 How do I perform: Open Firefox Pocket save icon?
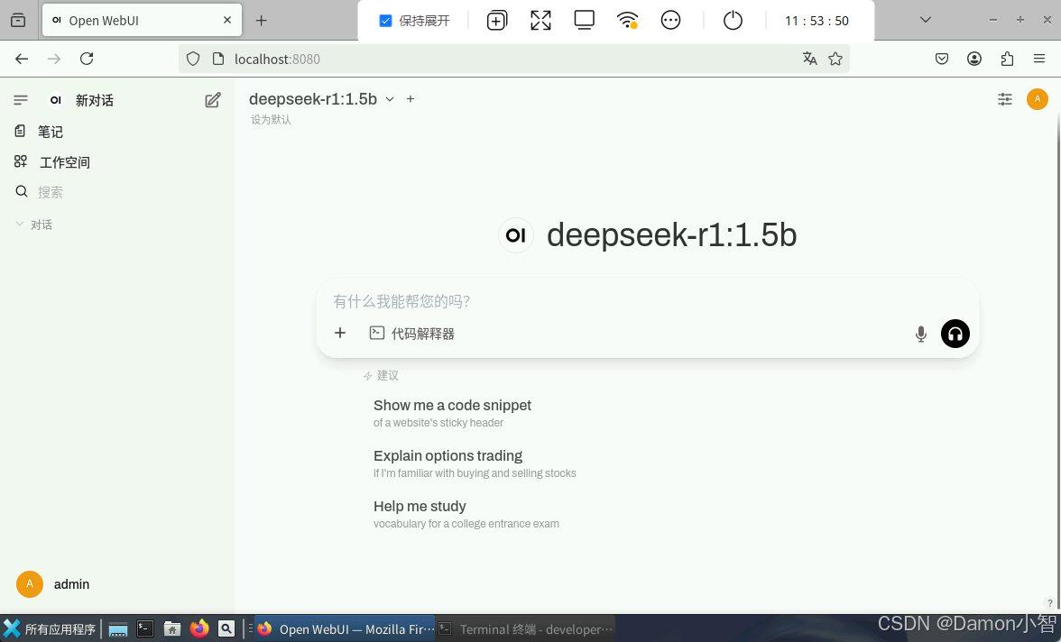point(942,59)
